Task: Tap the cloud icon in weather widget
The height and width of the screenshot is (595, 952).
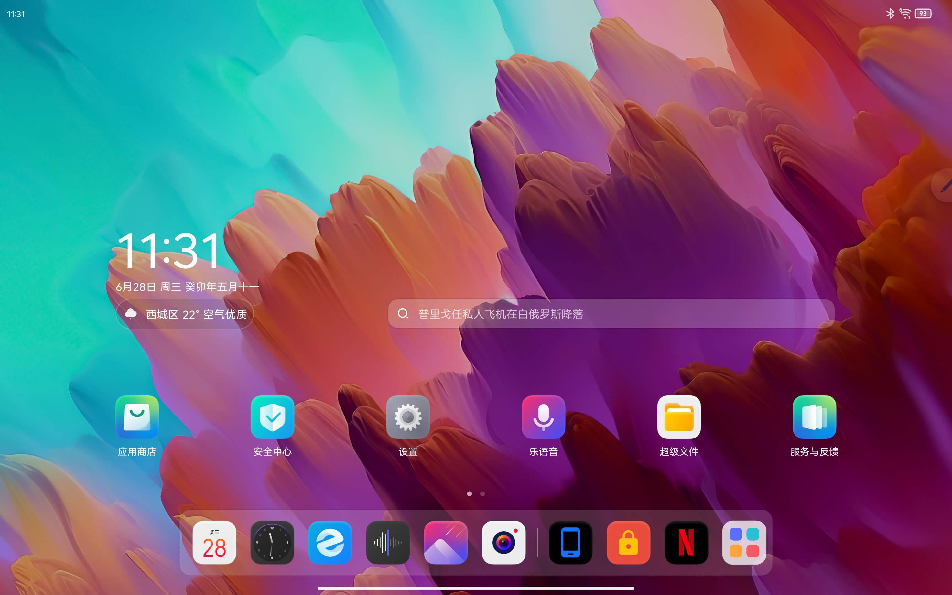Action: tap(131, 314)
